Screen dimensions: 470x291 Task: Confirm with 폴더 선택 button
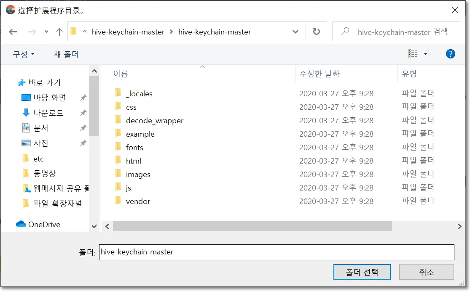[362, 272]
